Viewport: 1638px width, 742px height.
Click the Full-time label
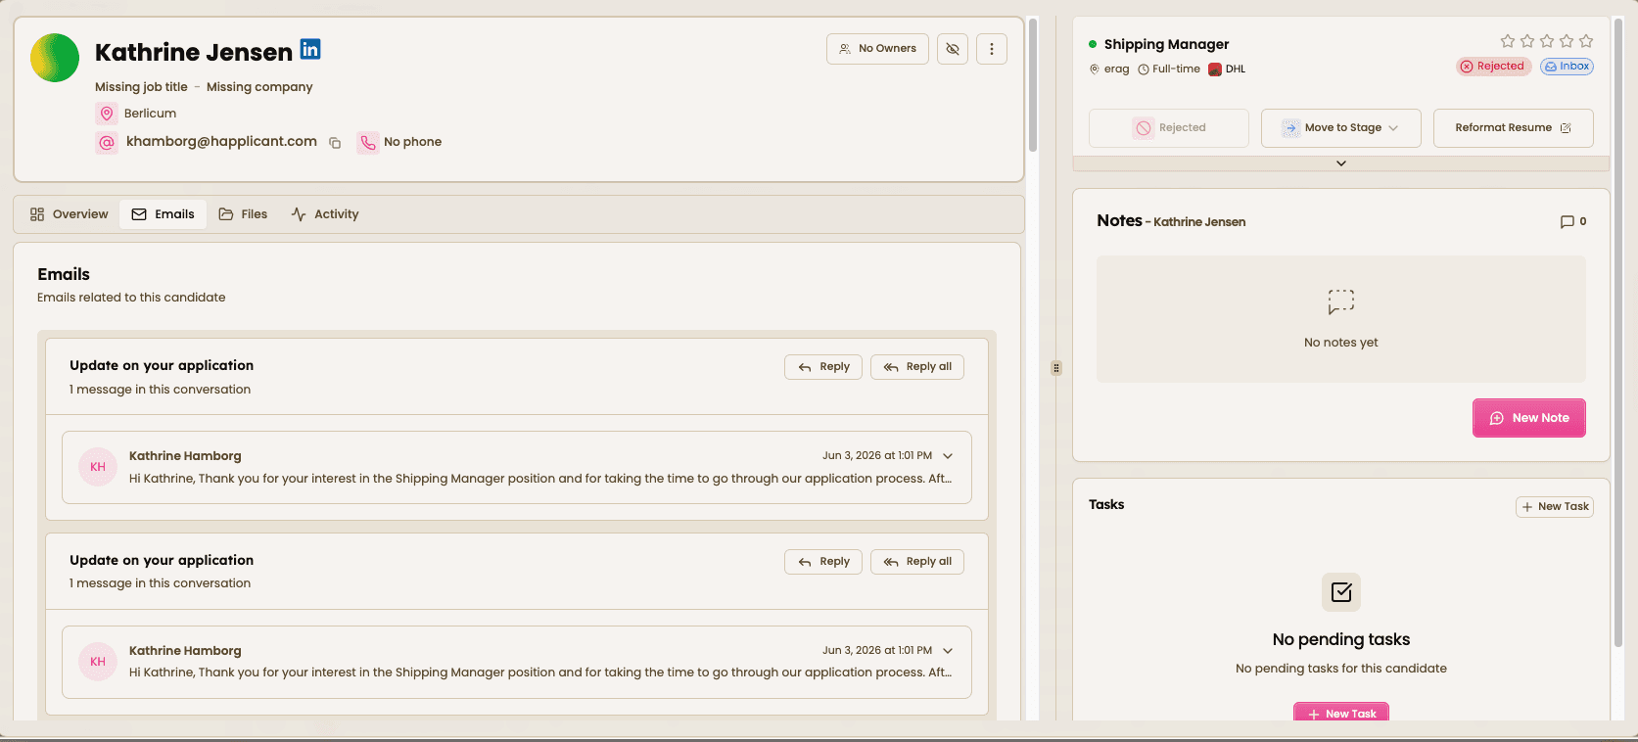(x=1176, y=70)
